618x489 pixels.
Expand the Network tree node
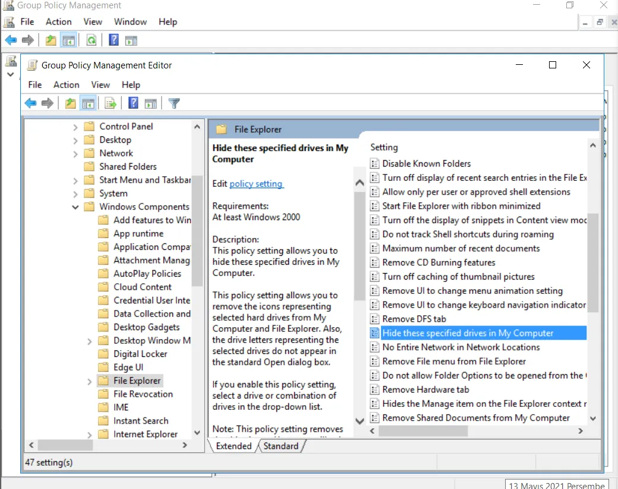click(x=75, y=154)
